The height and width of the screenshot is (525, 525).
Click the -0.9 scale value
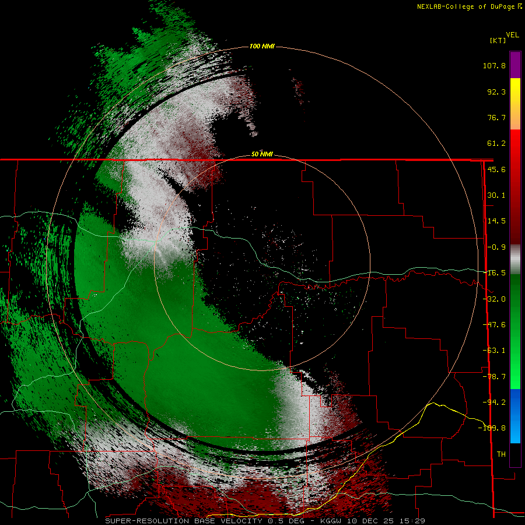click(496, 247)
